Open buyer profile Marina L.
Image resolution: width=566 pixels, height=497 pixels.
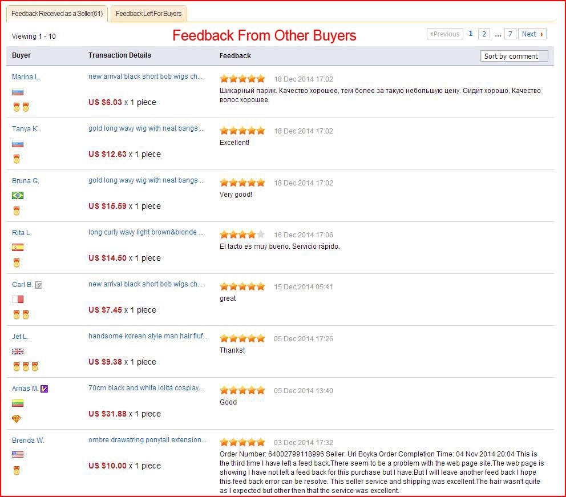coord(26,77)
